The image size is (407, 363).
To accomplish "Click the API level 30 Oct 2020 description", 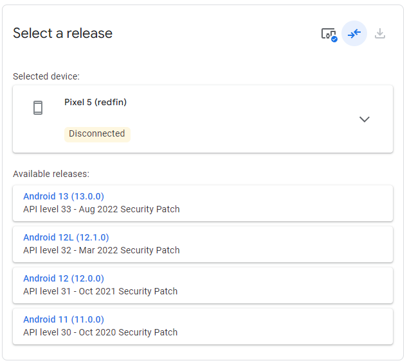I will click(x=100, y=332).
